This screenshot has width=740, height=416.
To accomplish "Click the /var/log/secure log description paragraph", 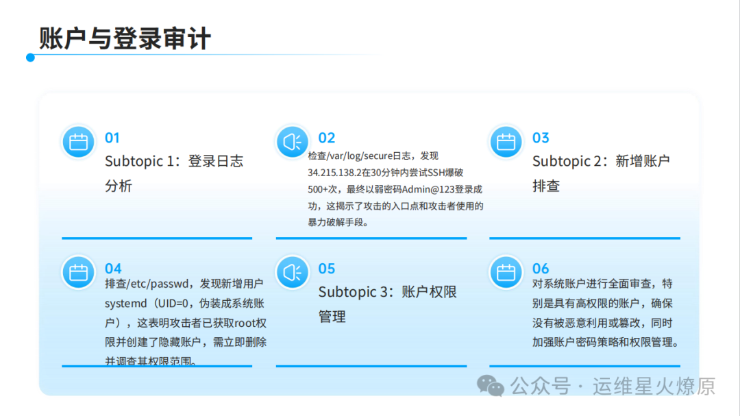I will [x=396, y=188].
